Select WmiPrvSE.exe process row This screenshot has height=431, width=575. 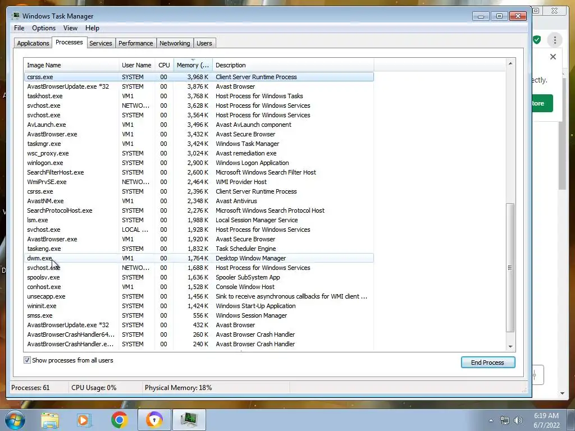coord(199,182)
